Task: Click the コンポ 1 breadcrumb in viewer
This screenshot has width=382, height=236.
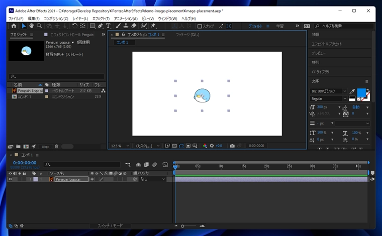Action: click(x=122, y=42)
